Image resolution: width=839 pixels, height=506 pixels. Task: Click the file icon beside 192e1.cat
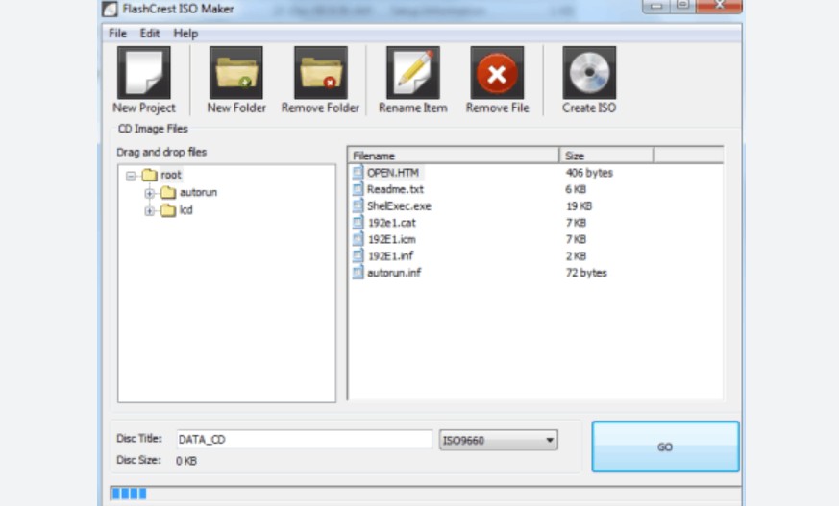358,223
